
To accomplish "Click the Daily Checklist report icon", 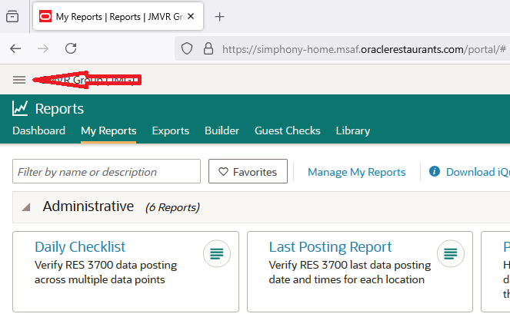I will (217, 253).
